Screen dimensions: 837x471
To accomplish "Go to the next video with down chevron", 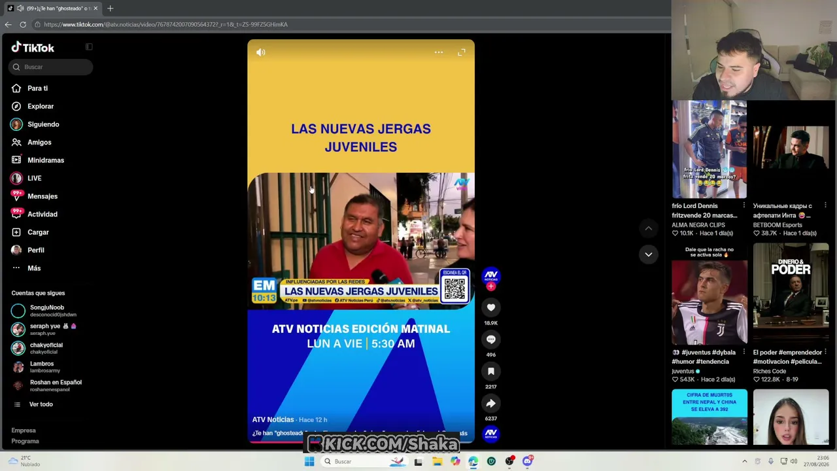I will [x=649, y=254].
